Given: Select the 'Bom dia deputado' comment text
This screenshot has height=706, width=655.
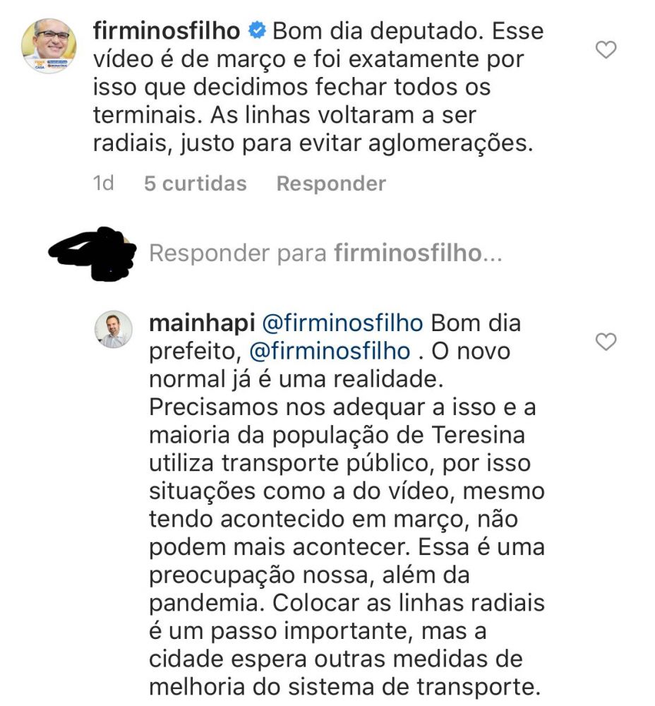Looking at the screenshot, I should click(318, 87).
